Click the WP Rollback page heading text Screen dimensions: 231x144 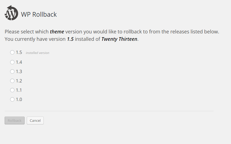pyautogui.click(x=39, y=15)
